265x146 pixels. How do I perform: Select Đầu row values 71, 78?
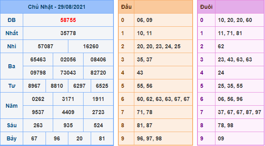click(x=145, y=112)
